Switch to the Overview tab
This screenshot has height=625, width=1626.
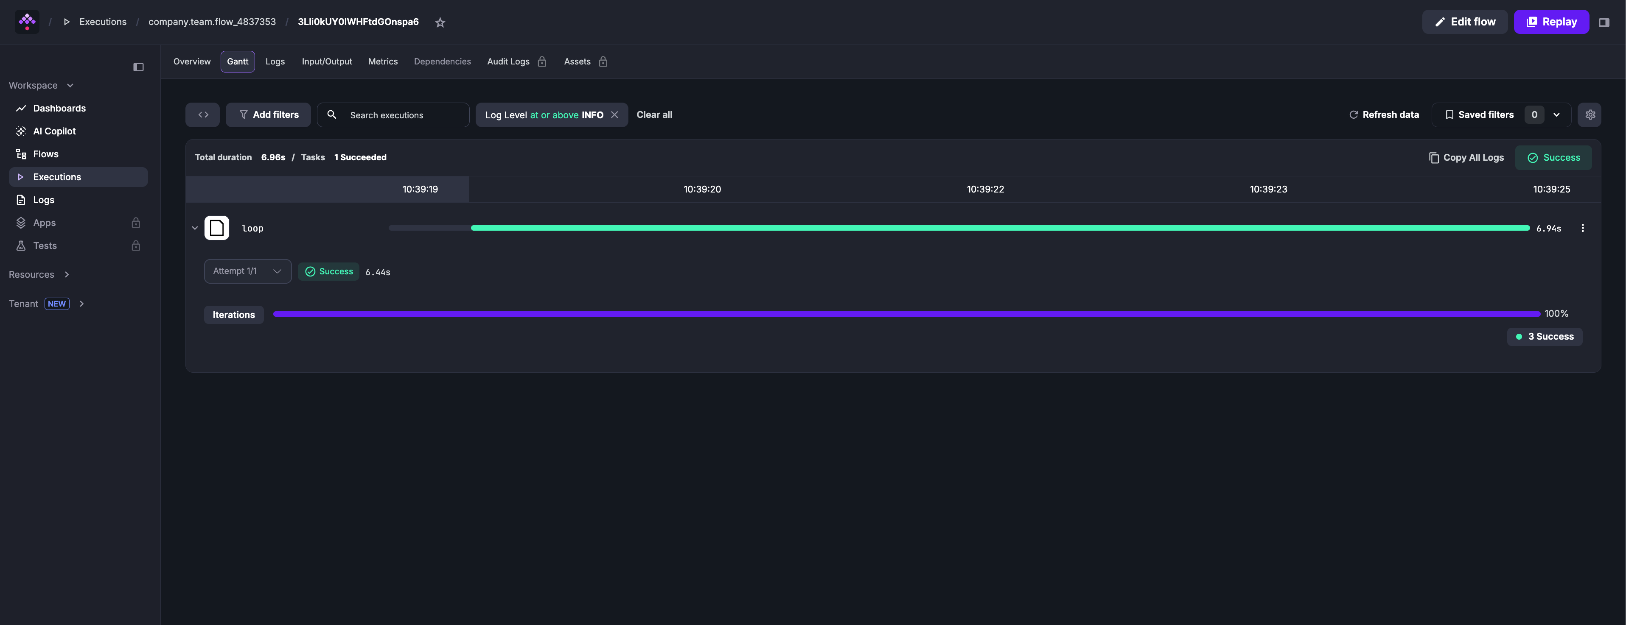192,62
